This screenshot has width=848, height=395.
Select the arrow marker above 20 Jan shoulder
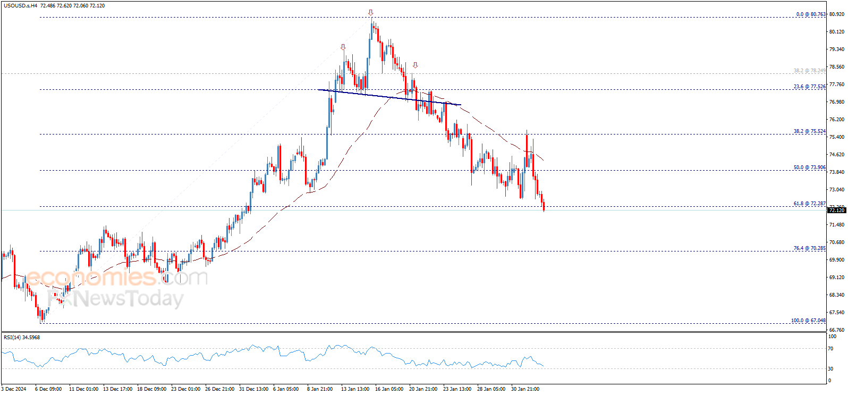(x=415, y=65)
